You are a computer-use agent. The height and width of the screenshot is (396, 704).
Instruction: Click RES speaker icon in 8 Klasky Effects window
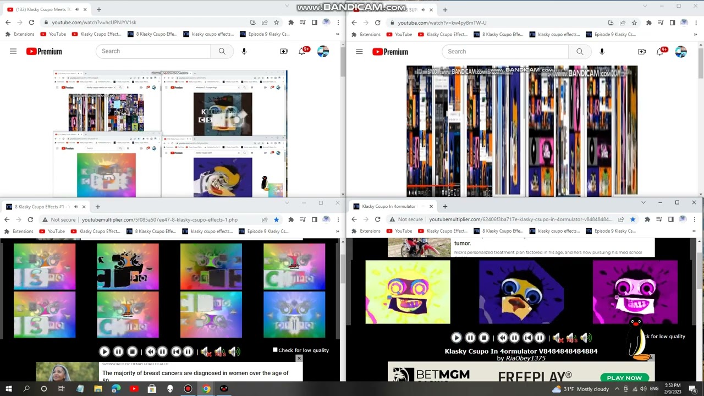[x=221, y=351]
